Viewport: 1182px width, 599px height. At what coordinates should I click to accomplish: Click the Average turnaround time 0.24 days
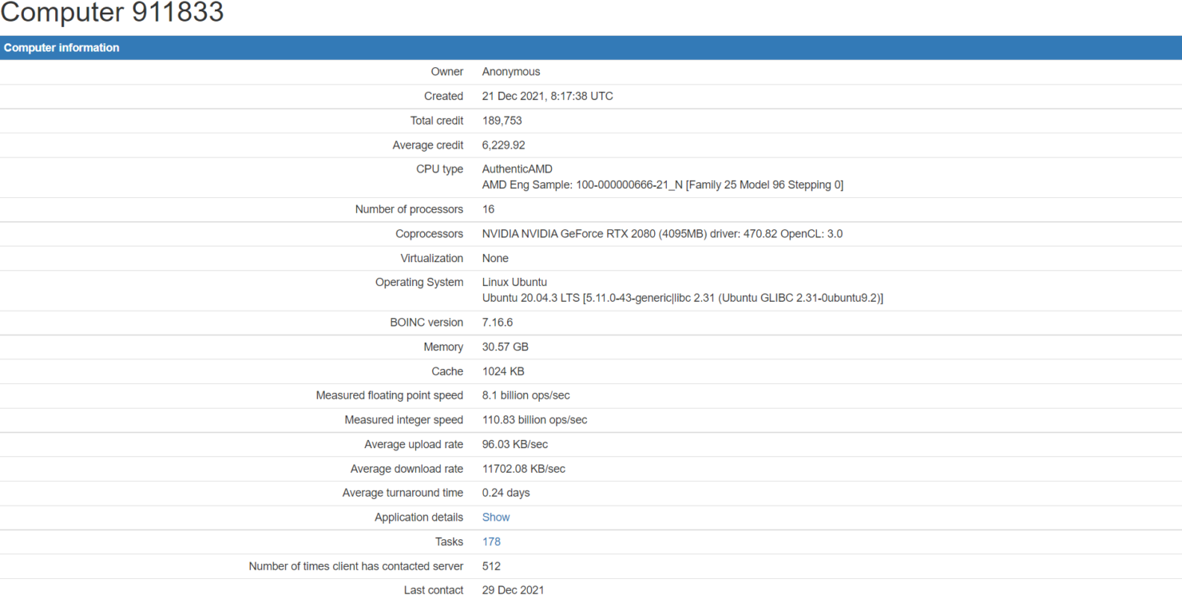pyautogui.click(x=506, y=493)
